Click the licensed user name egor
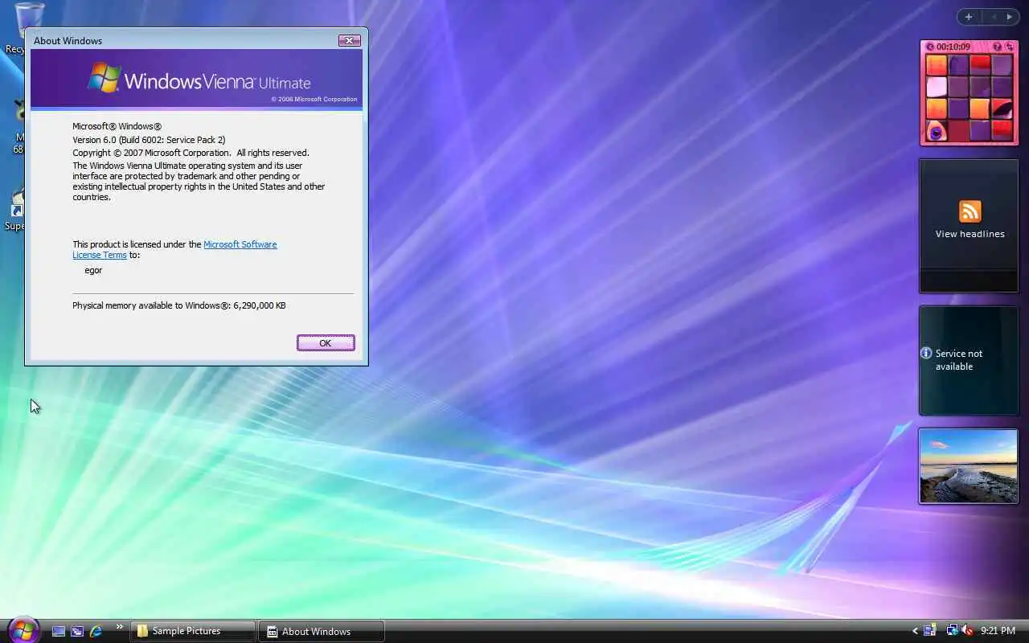The image size is (1029, 643). tap(93, 270)
